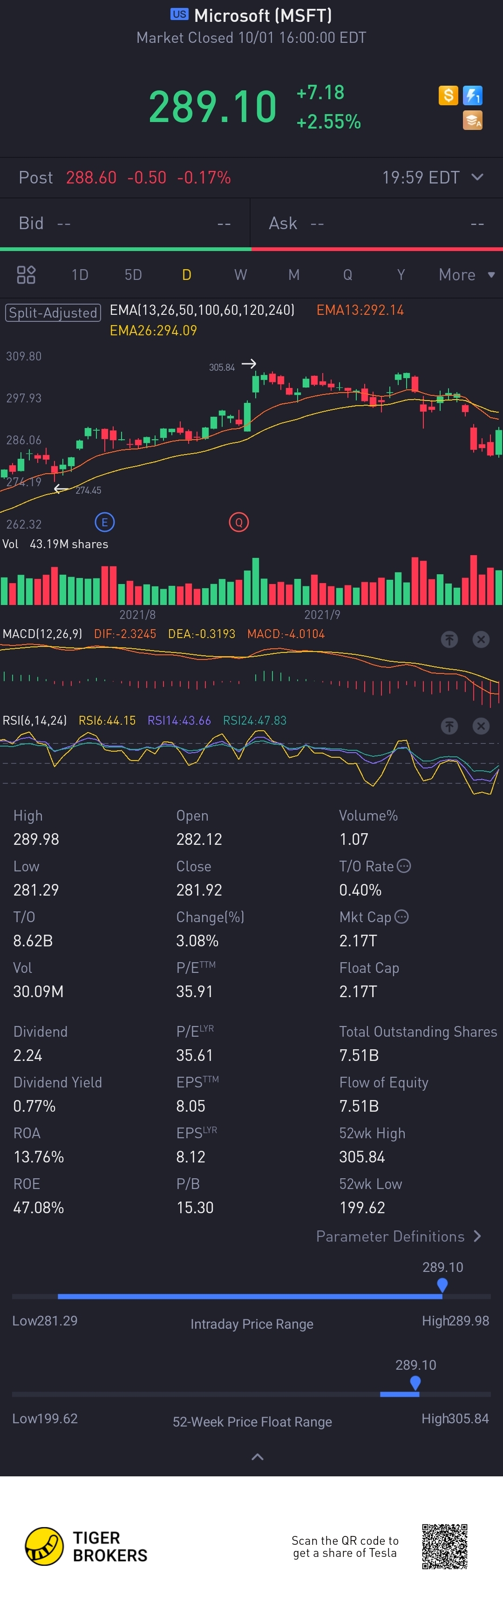Tap the 289.10 last price

(212, 106)
